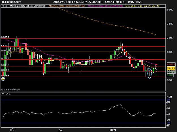This screenshot has height=132, width=177.
Task: Click the green 5,681 price tag
Action: pyautogui.click(x=170, y=75)
